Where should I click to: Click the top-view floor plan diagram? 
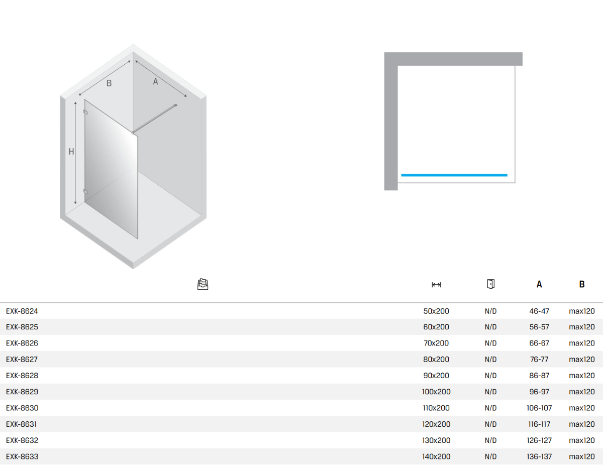pyautogui.click(x=453, y=121)
